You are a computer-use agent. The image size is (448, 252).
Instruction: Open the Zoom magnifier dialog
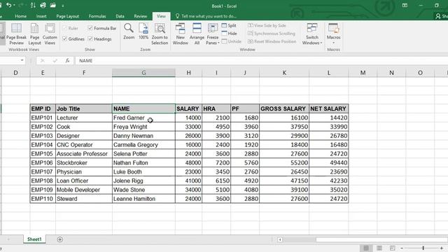coord(129,31)
